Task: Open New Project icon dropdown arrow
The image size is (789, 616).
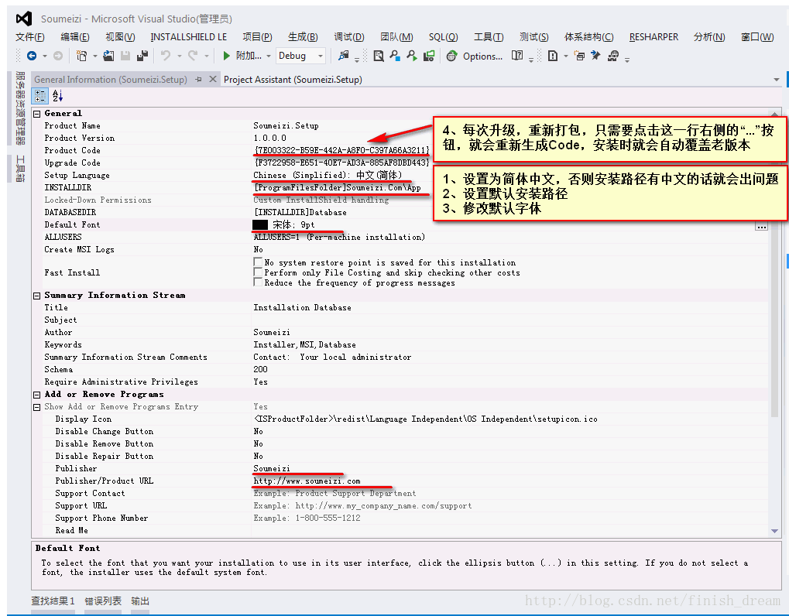Action: pos(94,56)
